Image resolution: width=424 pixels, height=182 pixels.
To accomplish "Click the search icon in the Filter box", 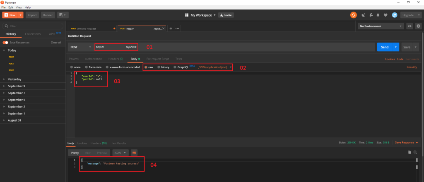I will 7,26.
